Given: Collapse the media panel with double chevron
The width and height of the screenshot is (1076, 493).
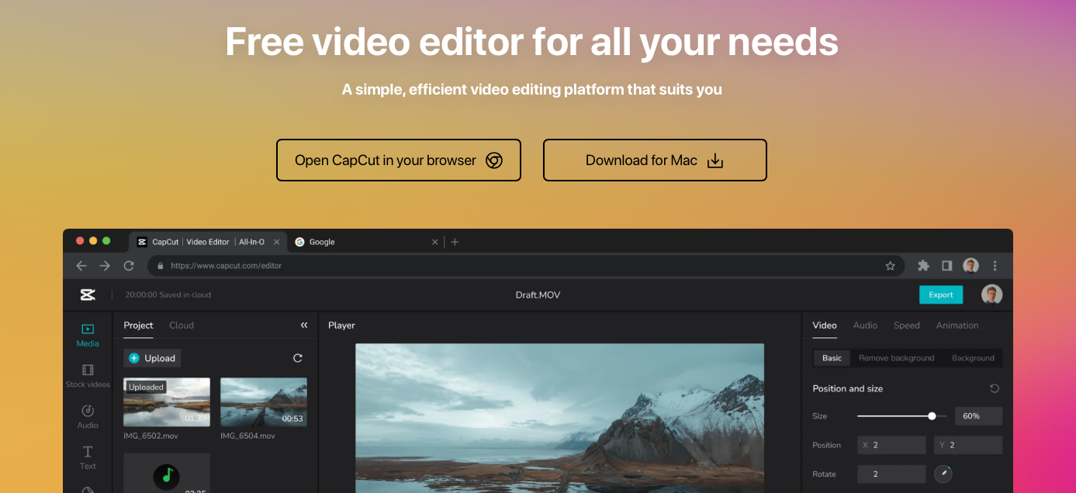Looking at the screenshot, I should [304, 326].
